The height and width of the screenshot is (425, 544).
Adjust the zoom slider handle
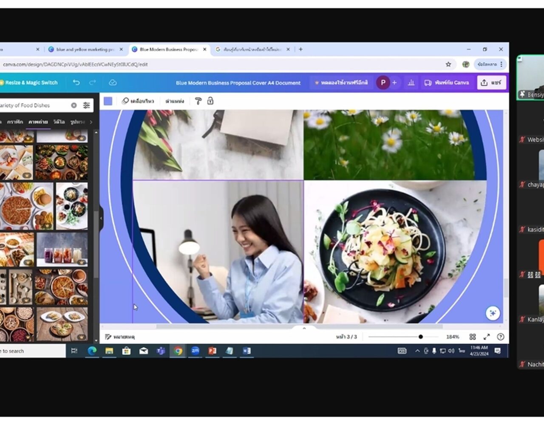point(420,337)
